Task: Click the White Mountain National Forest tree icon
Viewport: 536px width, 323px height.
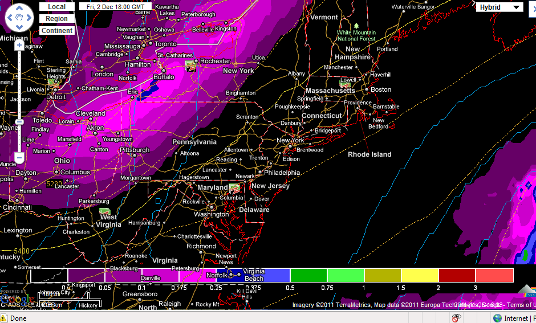Action: pyautogui.click(x=356, y=26)
